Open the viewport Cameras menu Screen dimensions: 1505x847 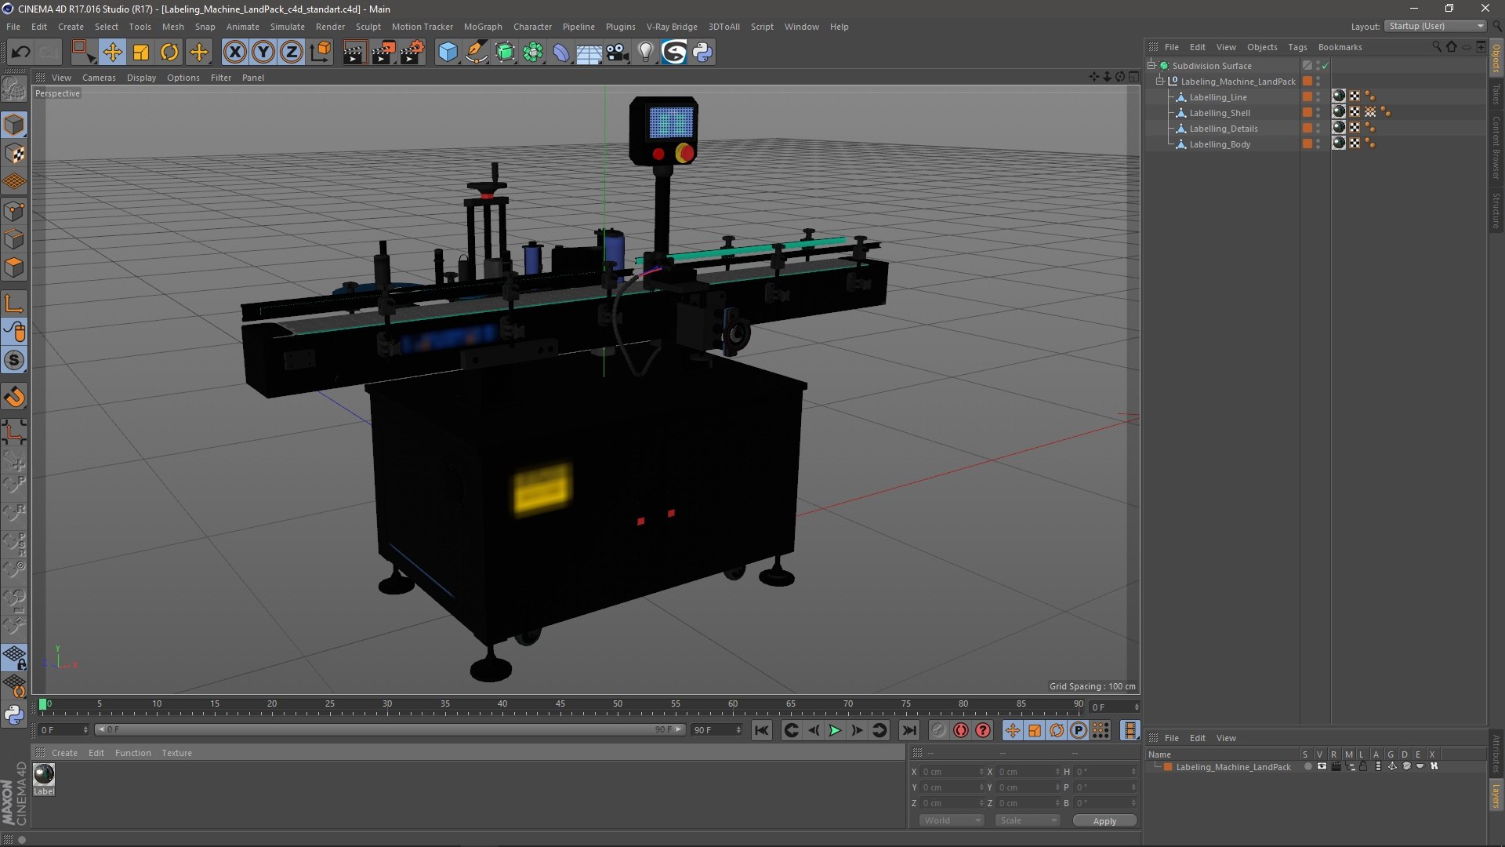point(99,78)
